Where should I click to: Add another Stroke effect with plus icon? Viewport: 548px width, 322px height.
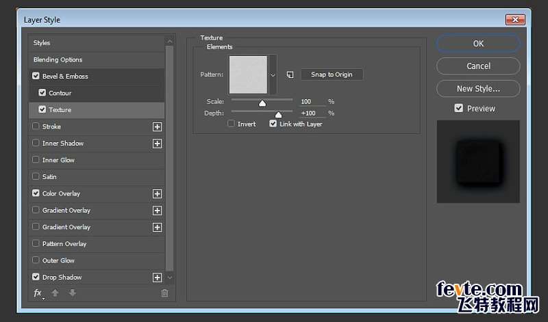coord(158,126)
